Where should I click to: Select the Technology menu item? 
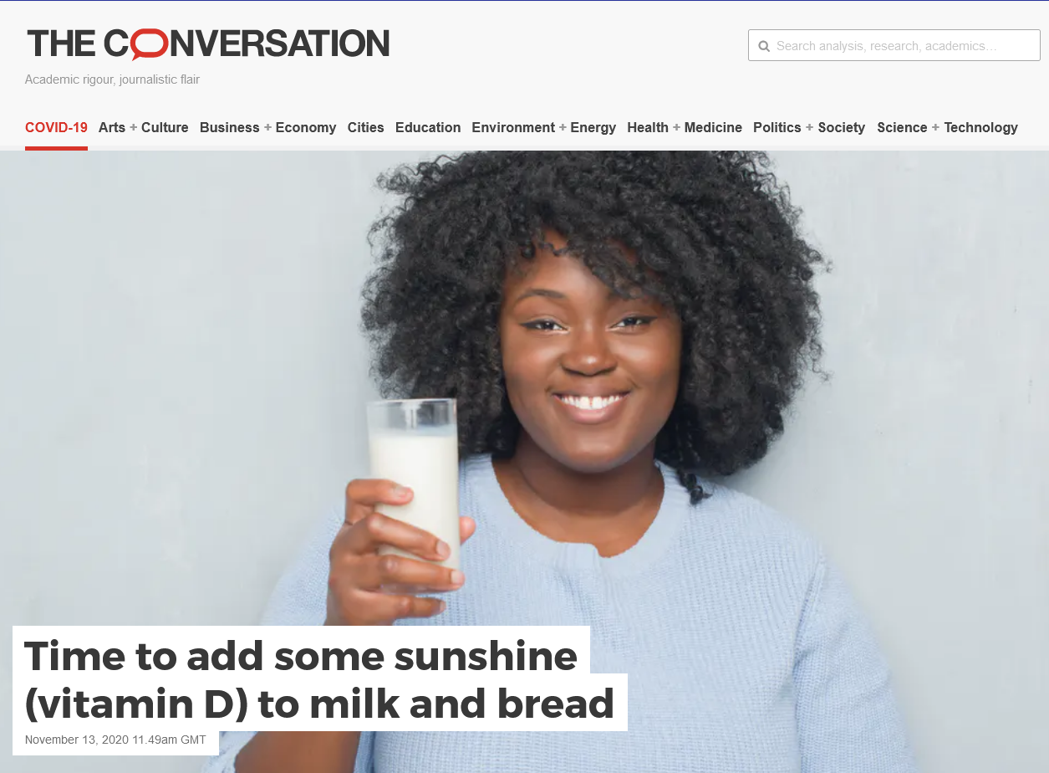click(981, 127)
